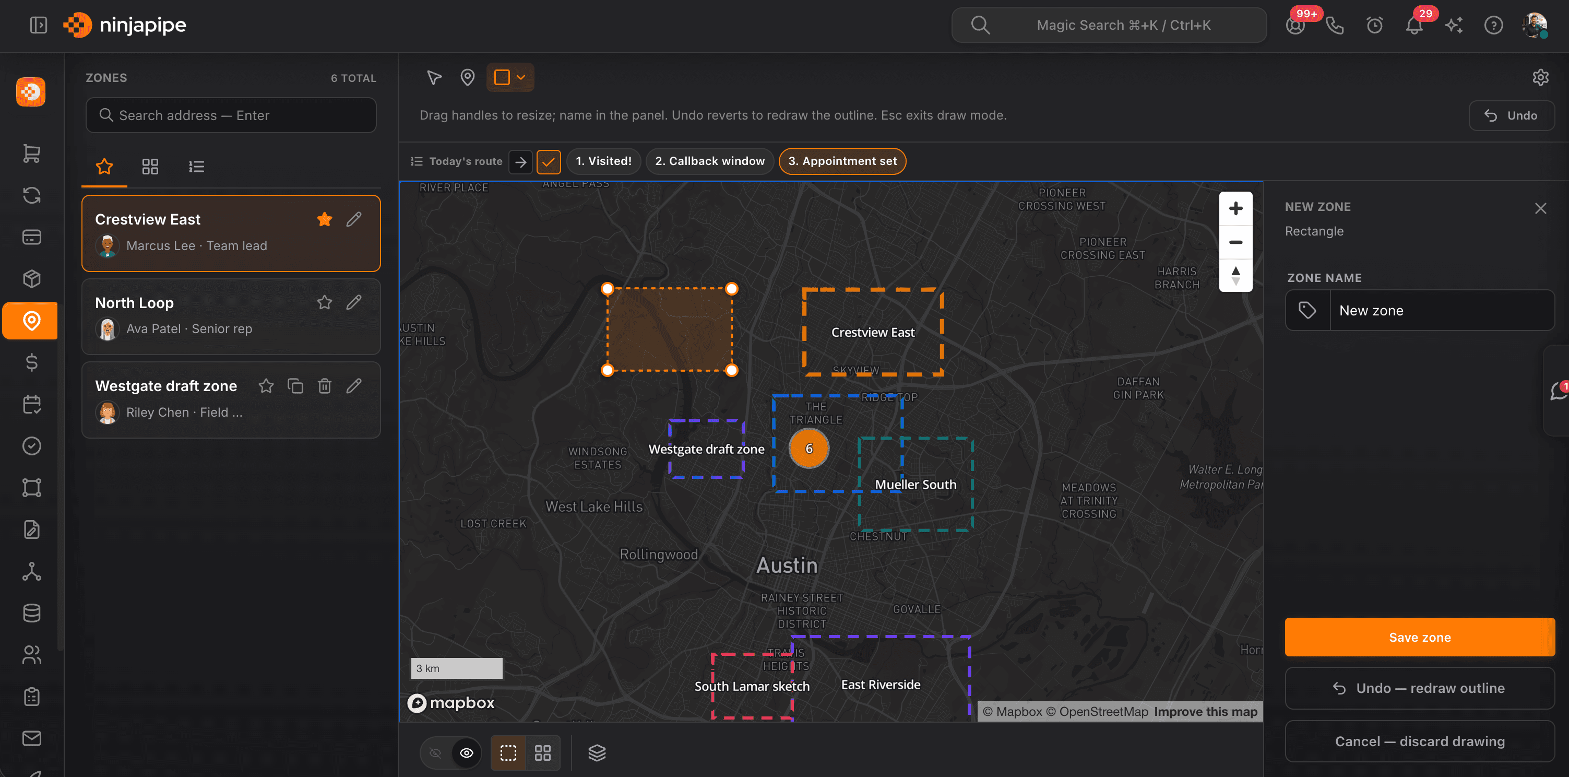The height and width of the screenshot is (777, 1569).
Task: Star the North Loop zone
Action: 325,302
